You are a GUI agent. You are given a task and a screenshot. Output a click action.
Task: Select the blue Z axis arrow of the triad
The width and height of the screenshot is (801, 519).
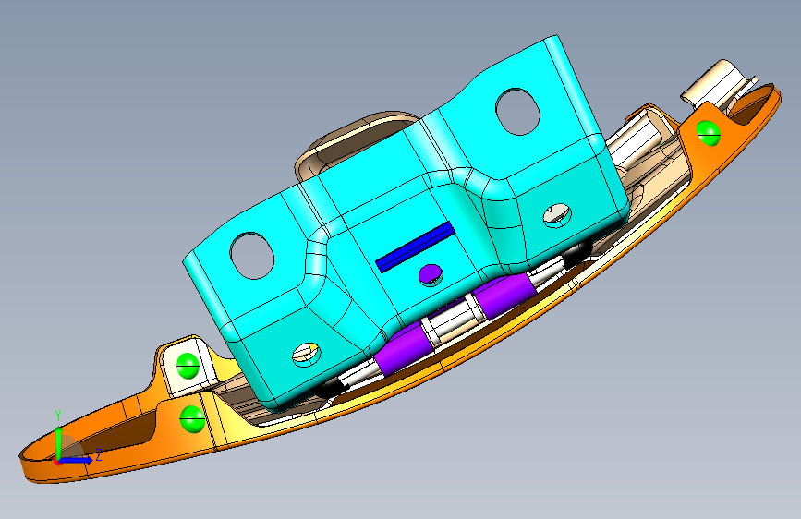pos(77,460)
